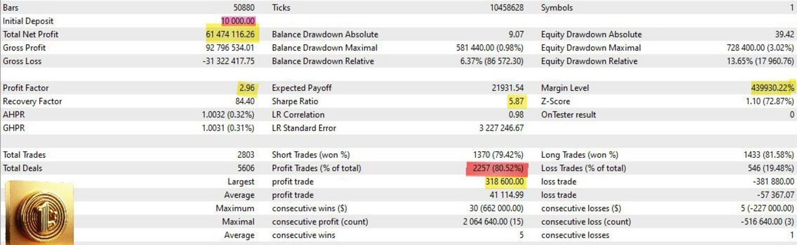Image resolution: width=797 pixels, height=245 pixels.
Task: Click the pink-highlighted Initial Deposit value 10 000.00
Action: coord(238,21)
